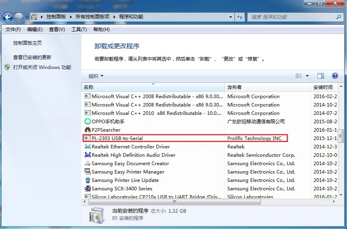Open 控制面板主页 link
This screenshot has width=347, height=229.
click(28, 43)
